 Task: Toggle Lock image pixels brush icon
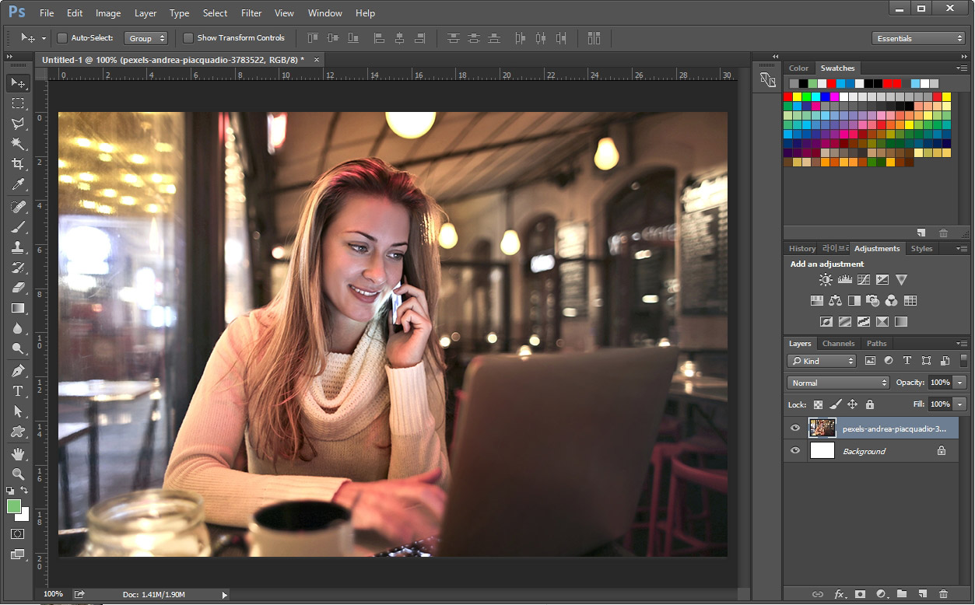[x=835, y=404]
